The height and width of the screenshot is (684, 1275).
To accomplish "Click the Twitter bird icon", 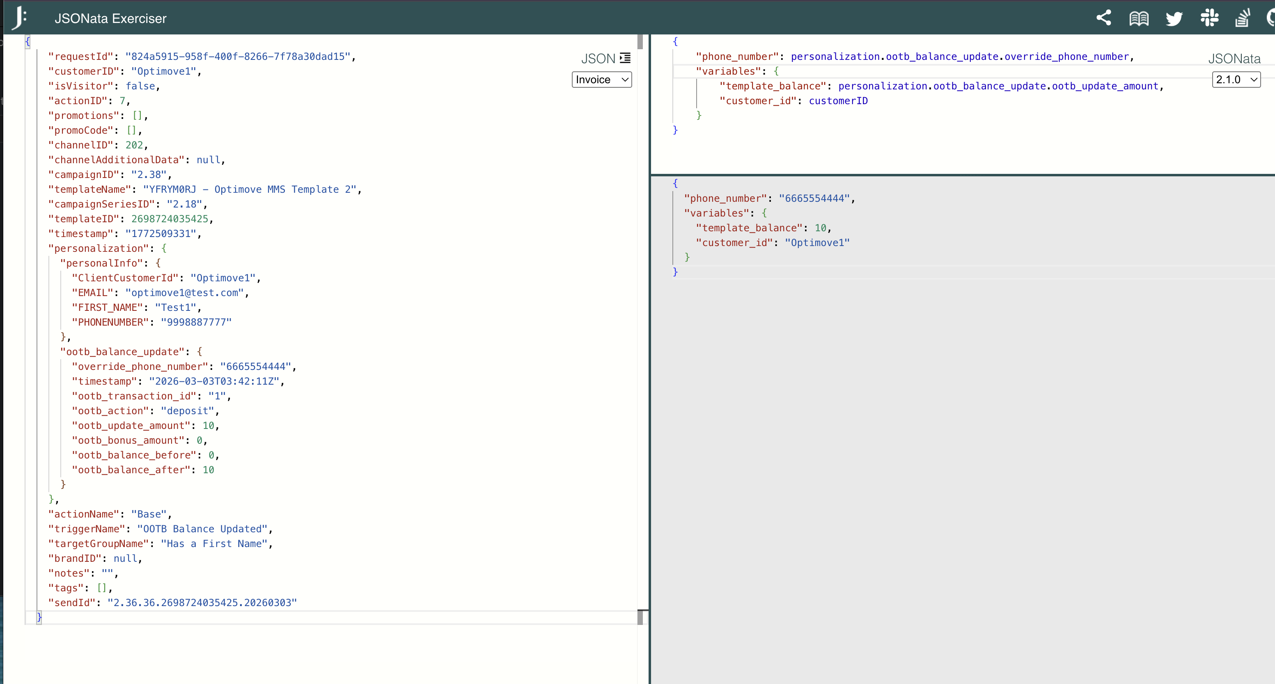I will (x=1174, y=18).
